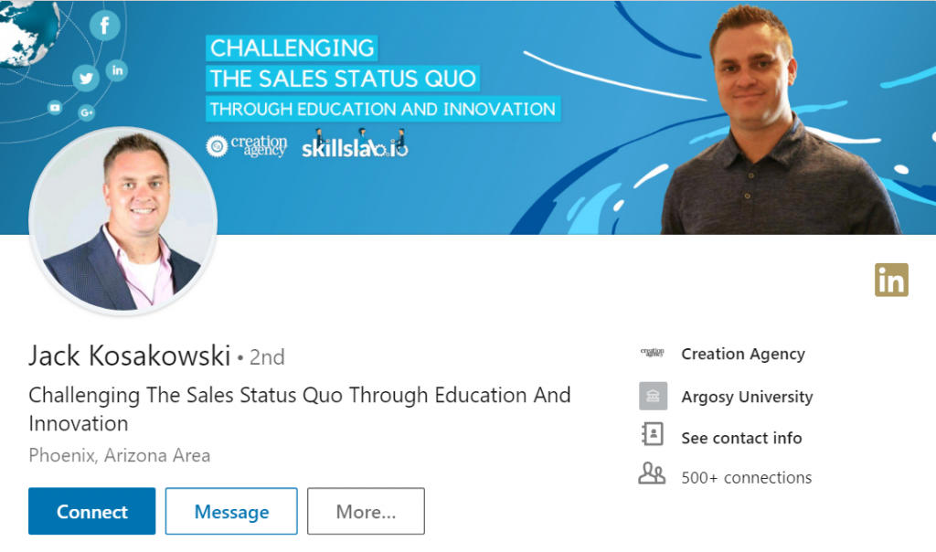This screenshot has width=936, height=552.
Task: Click the Argosy University school icon
Action: (653, 397)
